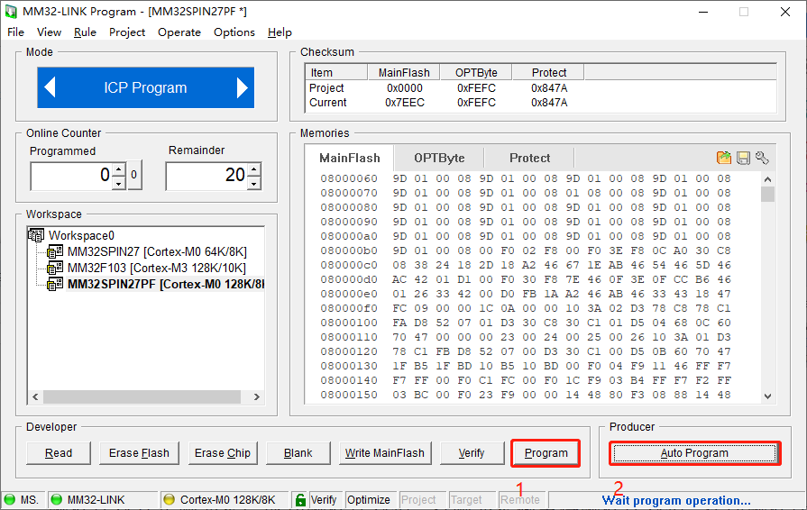
Task: Open the Operate menu
Action: click(179, 32)
